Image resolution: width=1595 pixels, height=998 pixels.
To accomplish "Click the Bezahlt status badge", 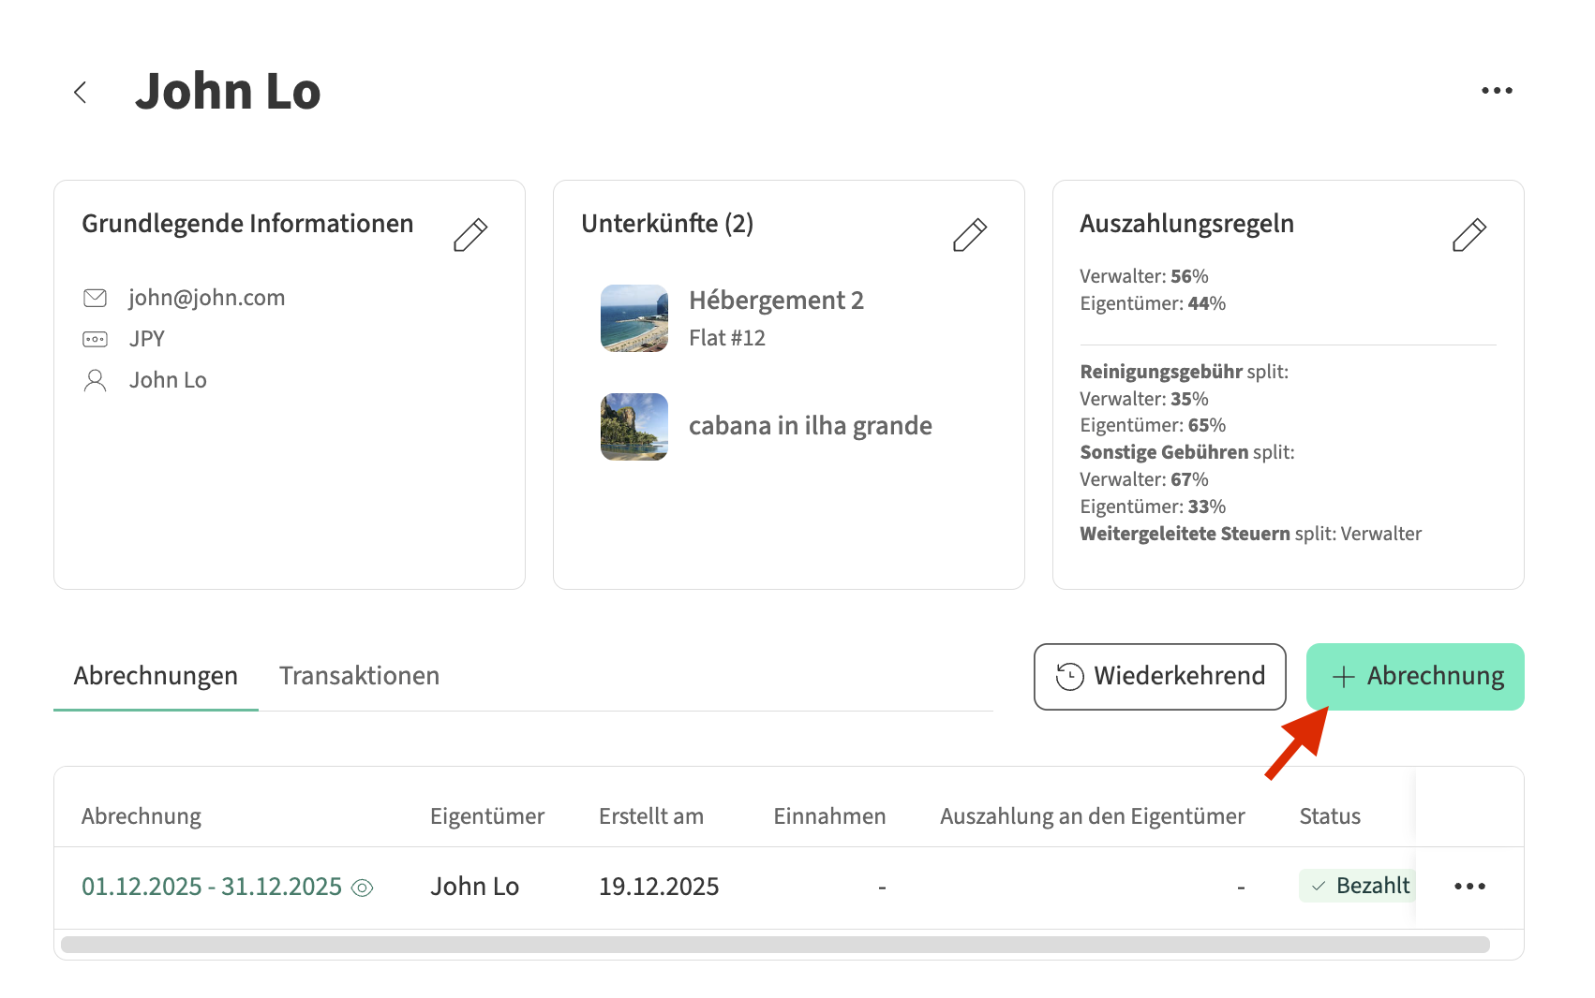I will point(1359,886).
